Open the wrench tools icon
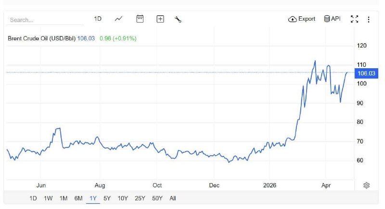The image size is (385, 209). [178, 19]
